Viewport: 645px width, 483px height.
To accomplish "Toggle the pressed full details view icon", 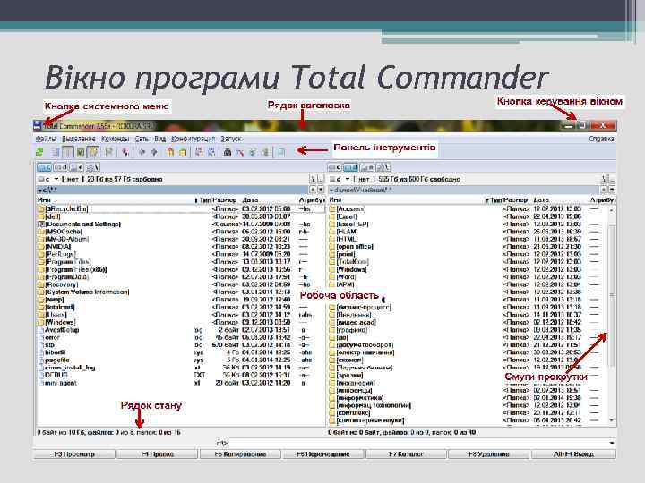I will (68, 152).
